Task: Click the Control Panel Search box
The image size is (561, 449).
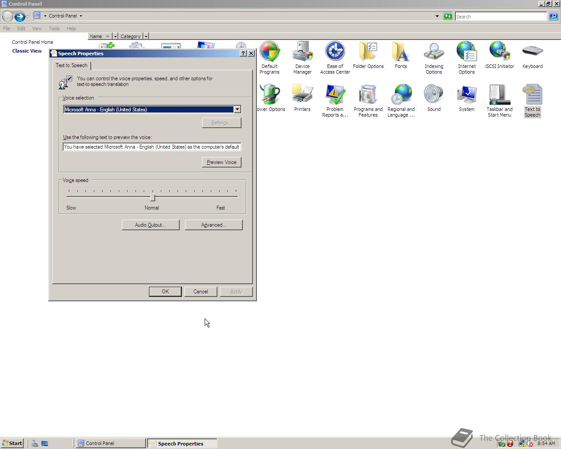Action: click(x=501, y=16)
